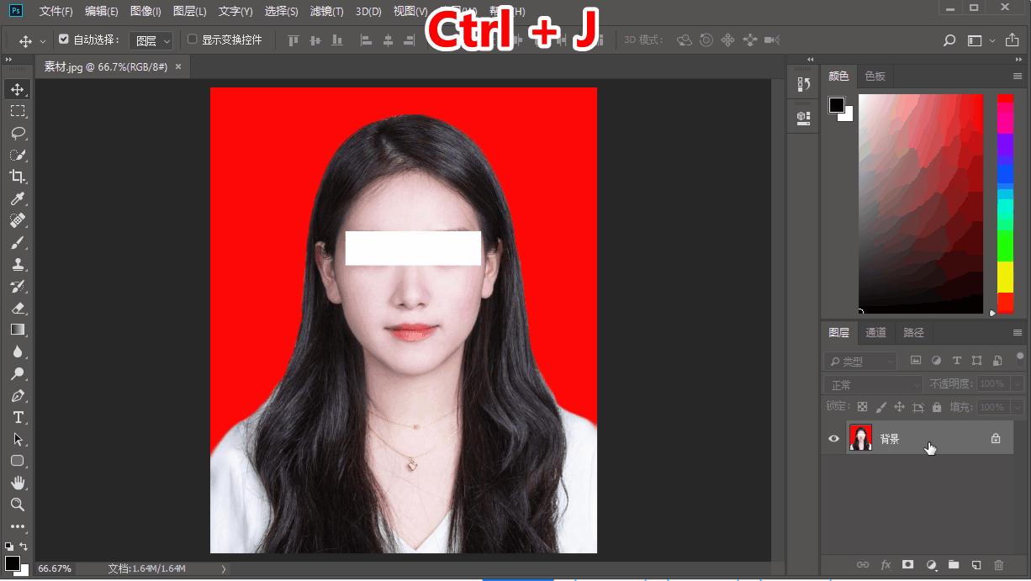This screenshot has width=1031, height=581.
Task: Switch to the 通道 tab
Action: 875,332
